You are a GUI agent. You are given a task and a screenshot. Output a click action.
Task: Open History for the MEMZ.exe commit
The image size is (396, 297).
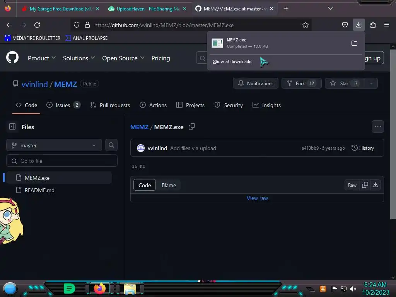363,148
